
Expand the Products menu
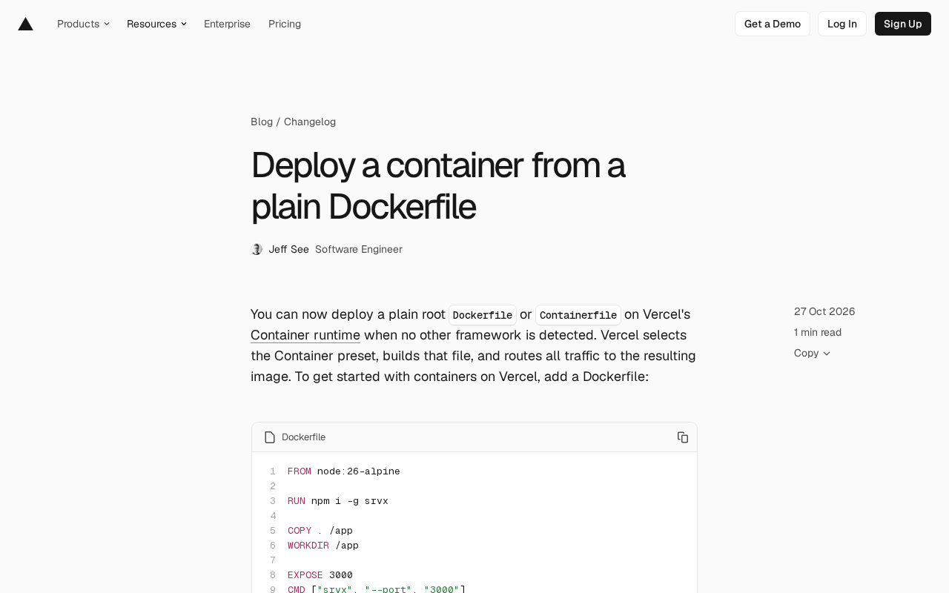(83, 24)
